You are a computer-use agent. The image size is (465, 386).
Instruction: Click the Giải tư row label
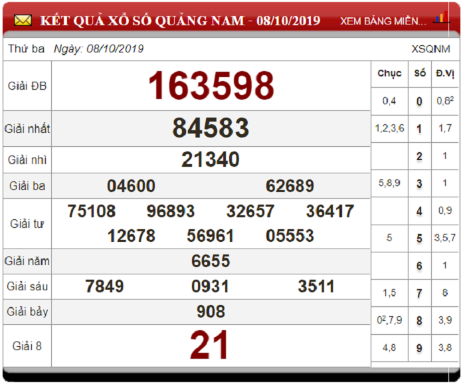(x=27, y=224)
